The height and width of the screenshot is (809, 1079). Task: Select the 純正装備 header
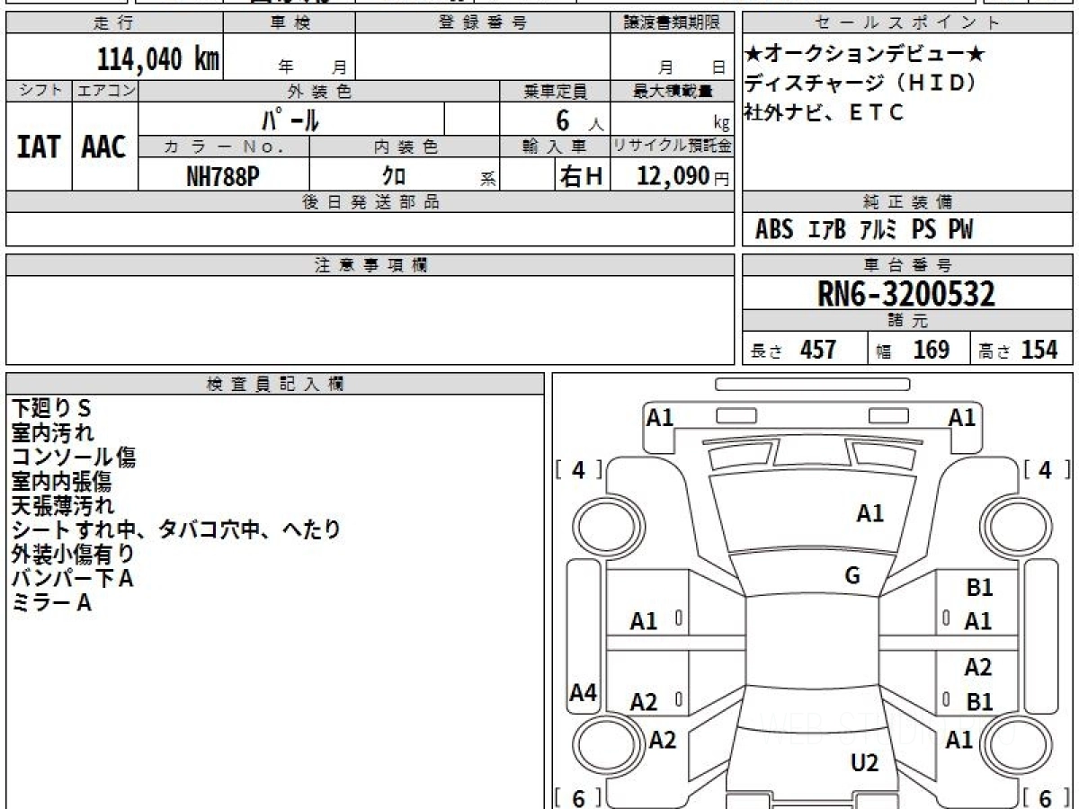(908, 202)
